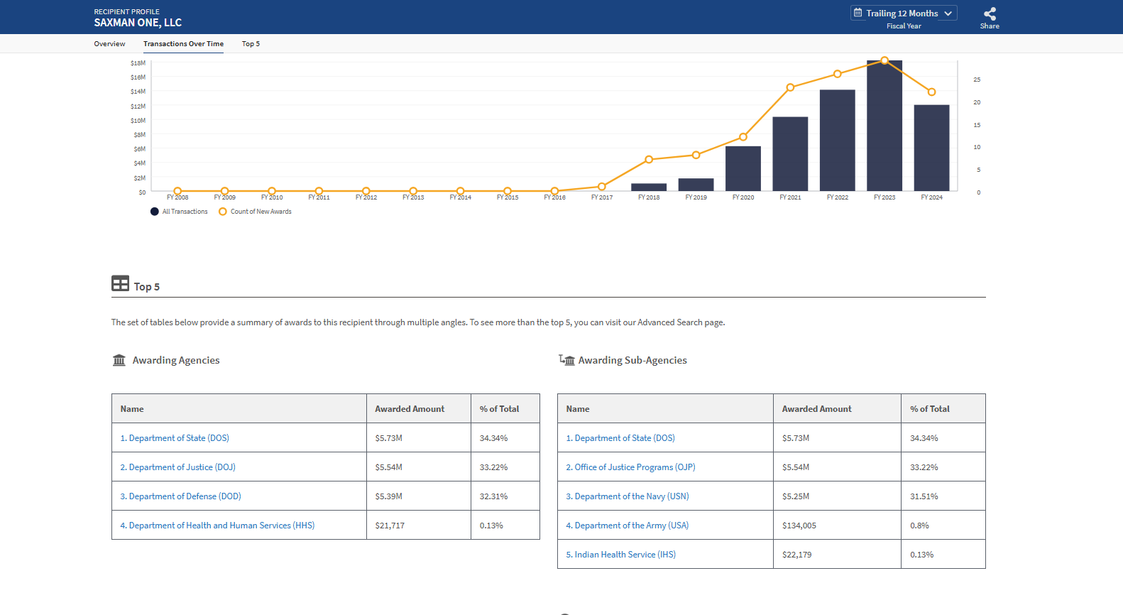Click the FY 2022 bar in chart
The width and height of the screenshot is (1123, 615).
pyautogui.click(x=838, y=141)
